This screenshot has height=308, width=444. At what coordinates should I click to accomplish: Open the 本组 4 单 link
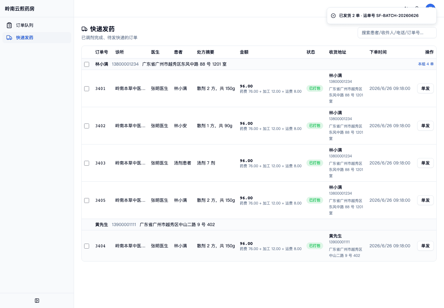(426, 64)
